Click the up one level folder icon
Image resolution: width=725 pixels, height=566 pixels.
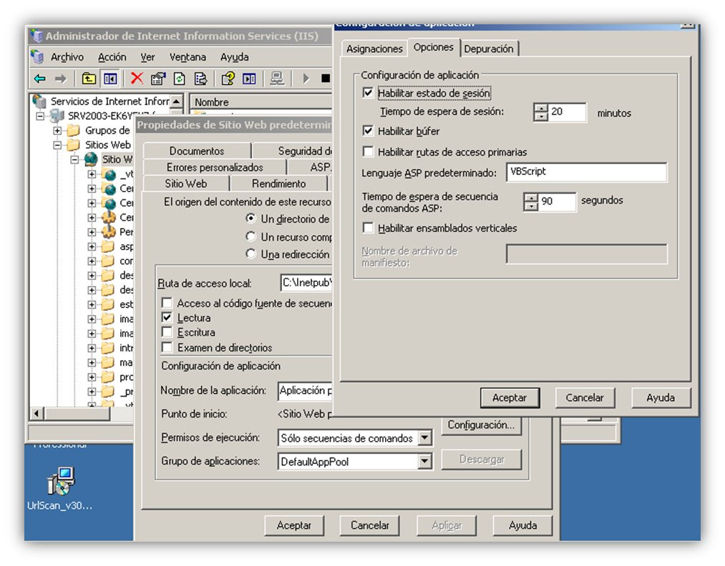[x=88, y=79]
